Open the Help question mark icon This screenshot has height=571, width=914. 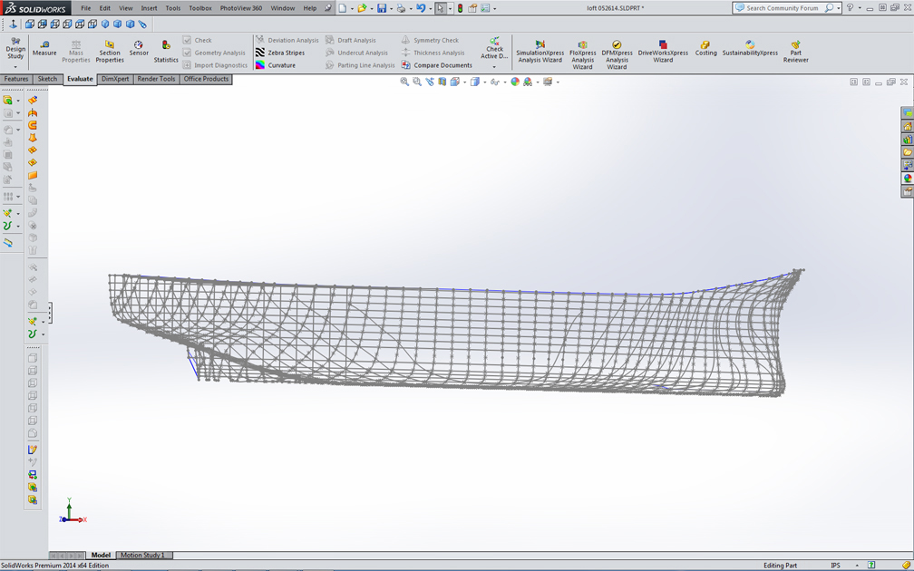850,7
